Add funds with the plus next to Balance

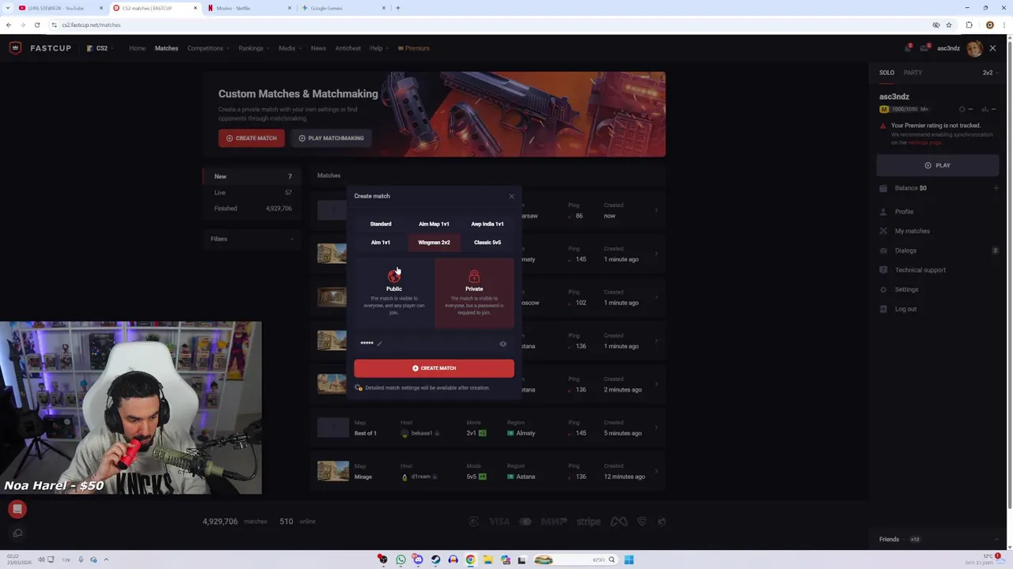pyautogui.click(x=996, y=188)
